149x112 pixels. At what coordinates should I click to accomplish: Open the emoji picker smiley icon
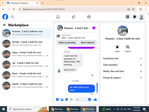89,99
